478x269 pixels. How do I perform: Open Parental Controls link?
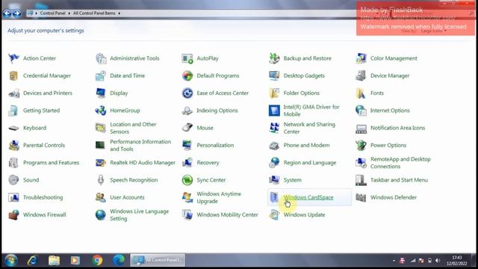click(x=44, y=145)
